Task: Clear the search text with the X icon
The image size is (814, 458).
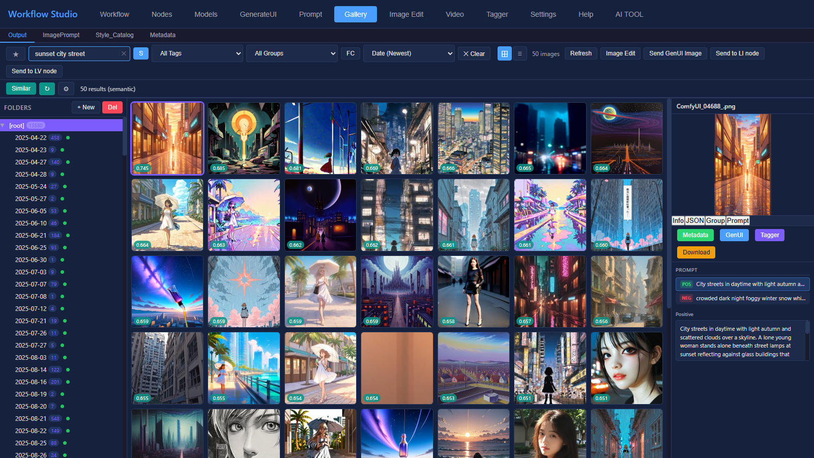Action: pyautogui.click(x=124, y=53)
